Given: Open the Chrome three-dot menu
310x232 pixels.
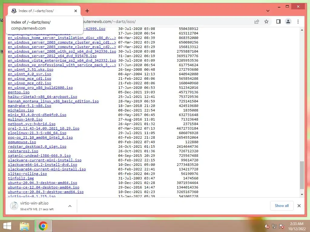Looking at the screenshot, I should (298, 21).
